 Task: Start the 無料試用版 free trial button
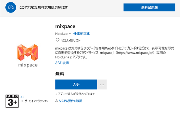[x=149, y=8]
